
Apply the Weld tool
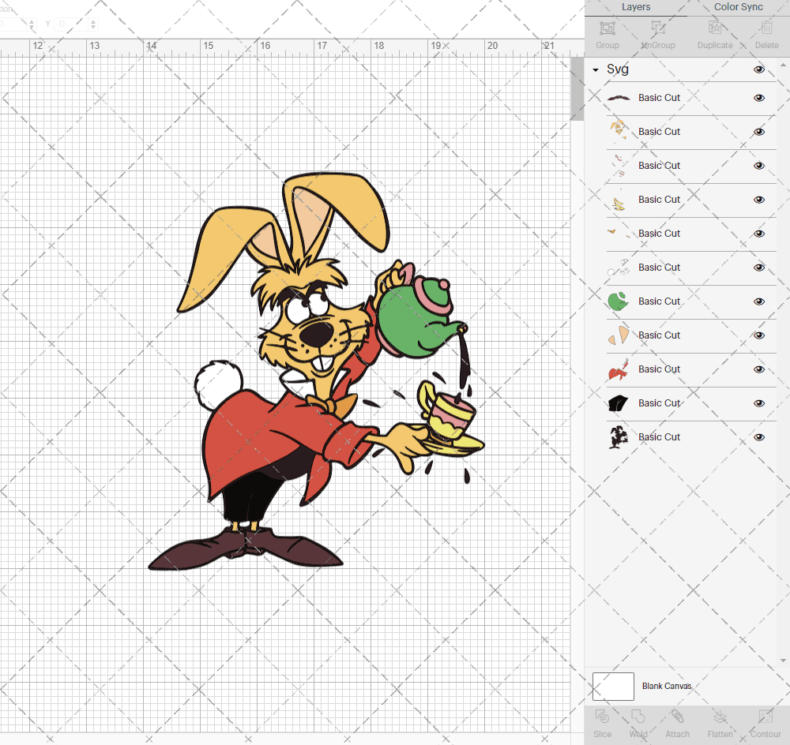click(638, 717)
